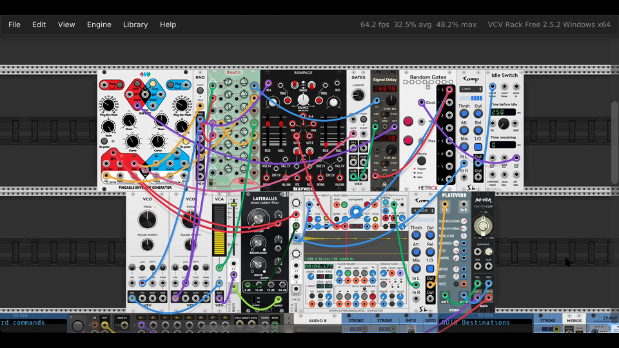This screenshot has height=348, width=619.
Task: Click the Mix knob on lower Comp
Action: tap(416, 269)
